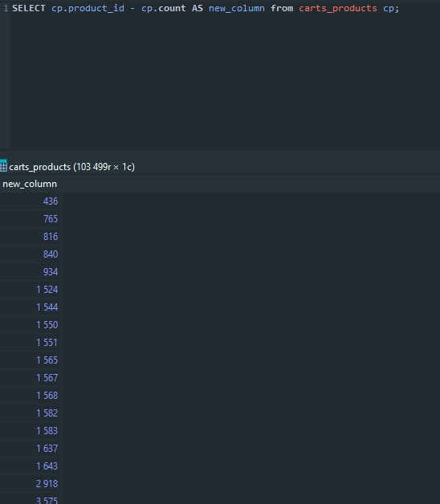
Task: Select the cell with value 1 551
Action: [x=31, y=343]
